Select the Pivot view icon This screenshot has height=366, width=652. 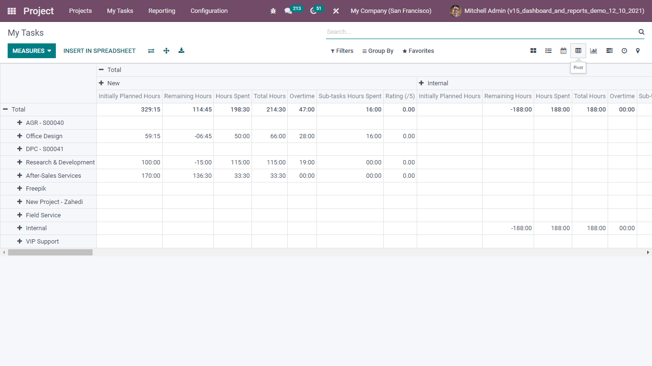(578, 51)
